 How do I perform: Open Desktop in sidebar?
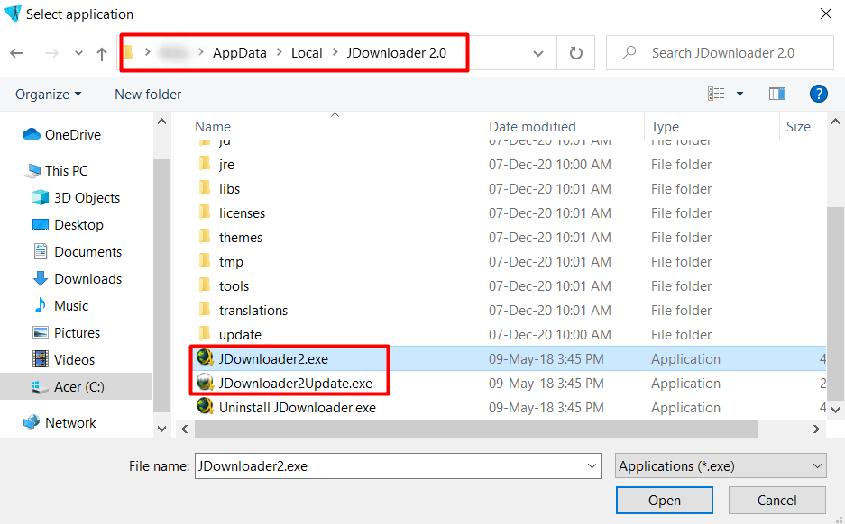pos(68,224)
